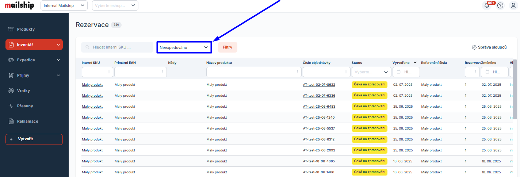
Task: Open the user profile icon
Action: point(513,5)
